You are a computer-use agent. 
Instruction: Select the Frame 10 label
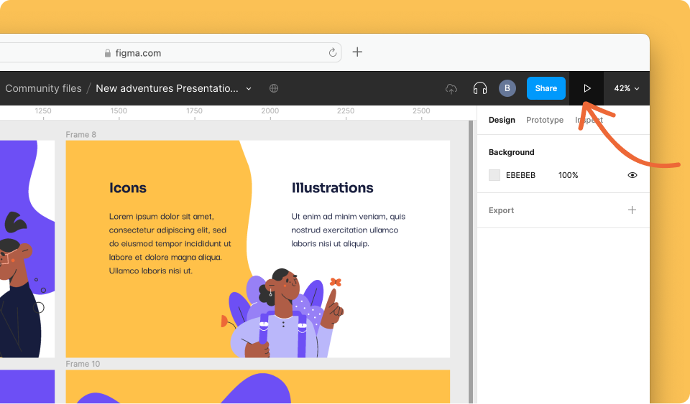point(83,364)
